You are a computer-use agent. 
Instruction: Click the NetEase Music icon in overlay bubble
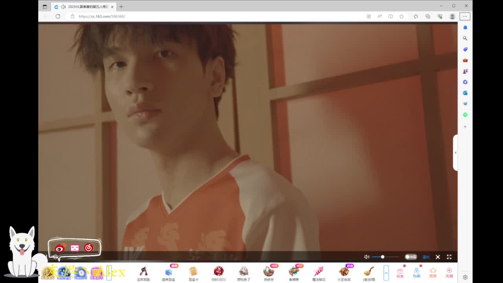(x=88, y=248)
